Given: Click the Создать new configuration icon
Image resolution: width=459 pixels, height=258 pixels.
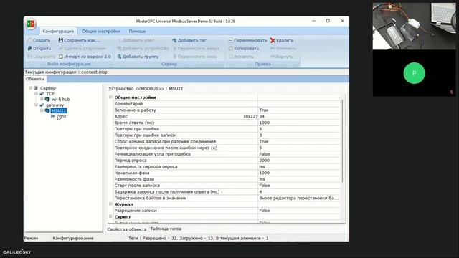Looking at the screenshot, I should pyautogui.click(x=29, y=40).
